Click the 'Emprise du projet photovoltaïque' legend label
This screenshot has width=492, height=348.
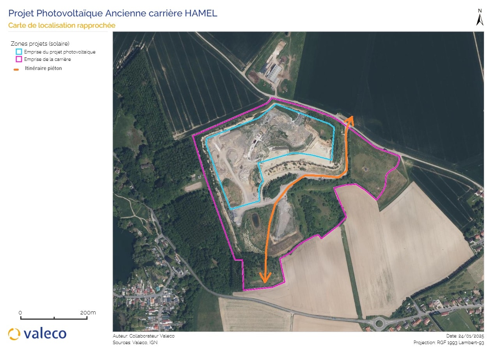tap(60, 52)
